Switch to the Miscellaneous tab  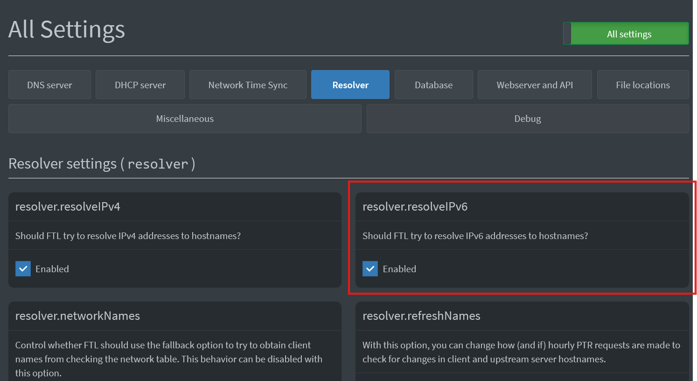185,119
